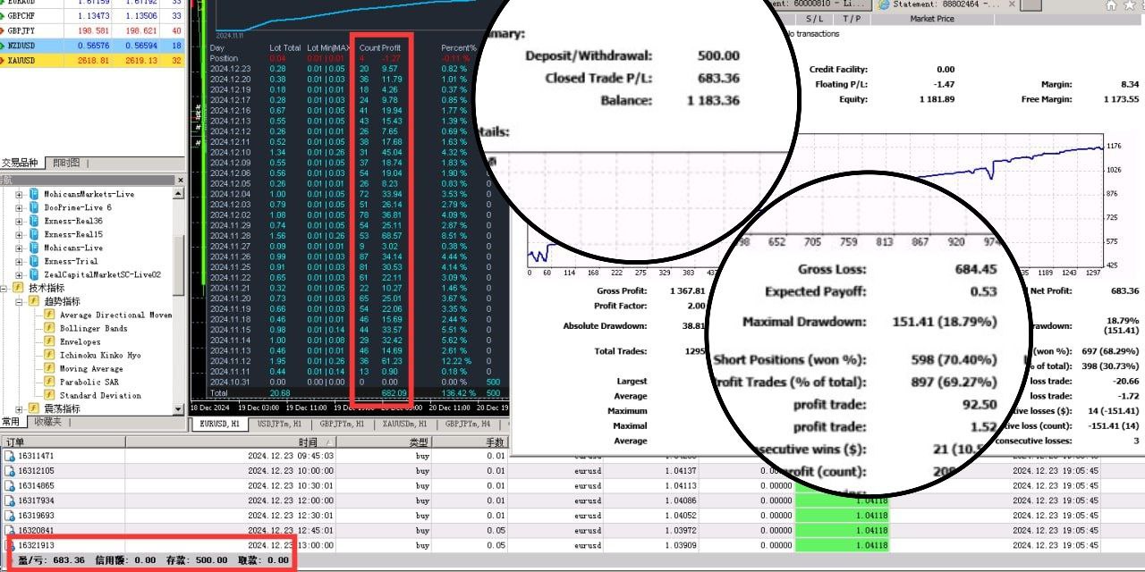Click the Exness-Trial account icon
Viewport: 1145px width, 572px height.
34,261
